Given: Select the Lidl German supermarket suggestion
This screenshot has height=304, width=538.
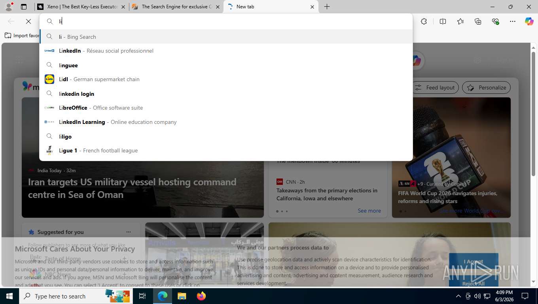Looking at the screenshot, I should [226, 79].
